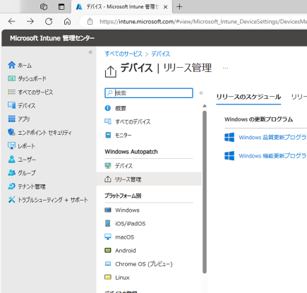Viewport: 307px width, 293px height.
Task: Select リリース管理 menu entry
Action: coord(149,179)
